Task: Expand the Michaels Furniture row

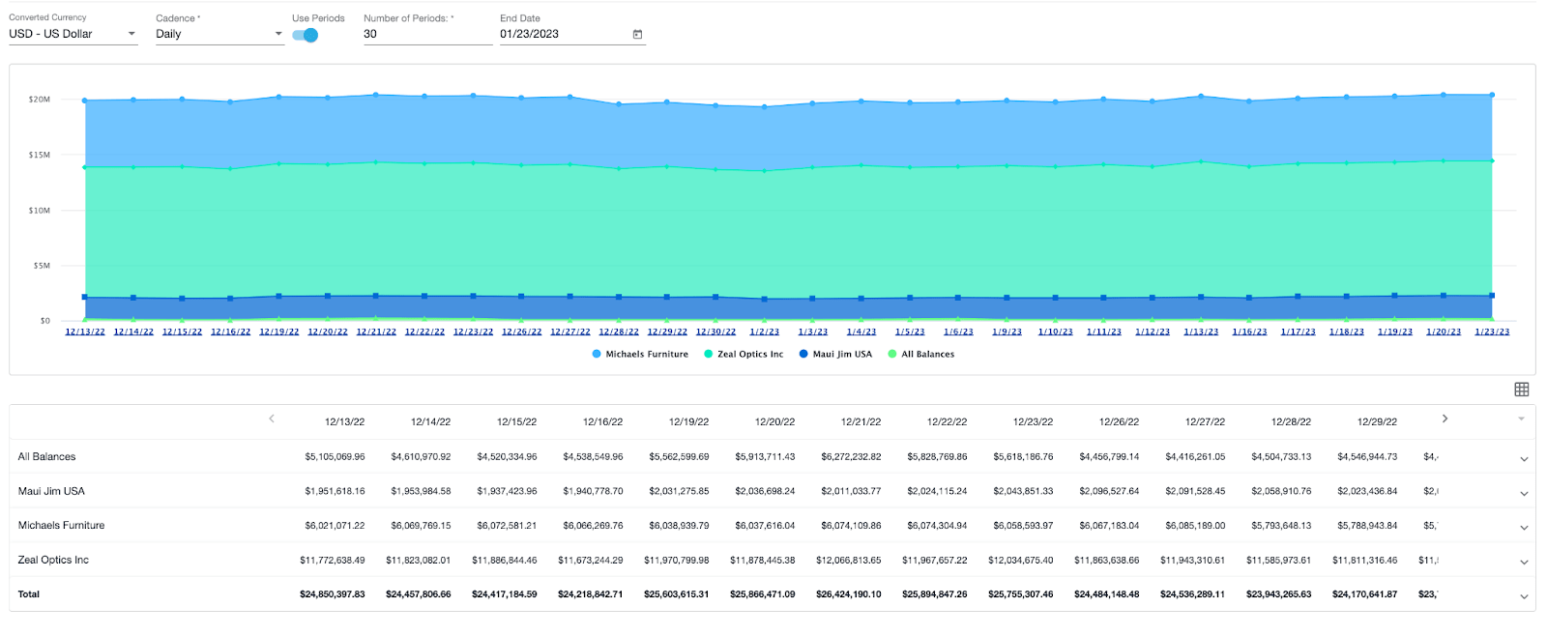Action: click(1524, 528)
